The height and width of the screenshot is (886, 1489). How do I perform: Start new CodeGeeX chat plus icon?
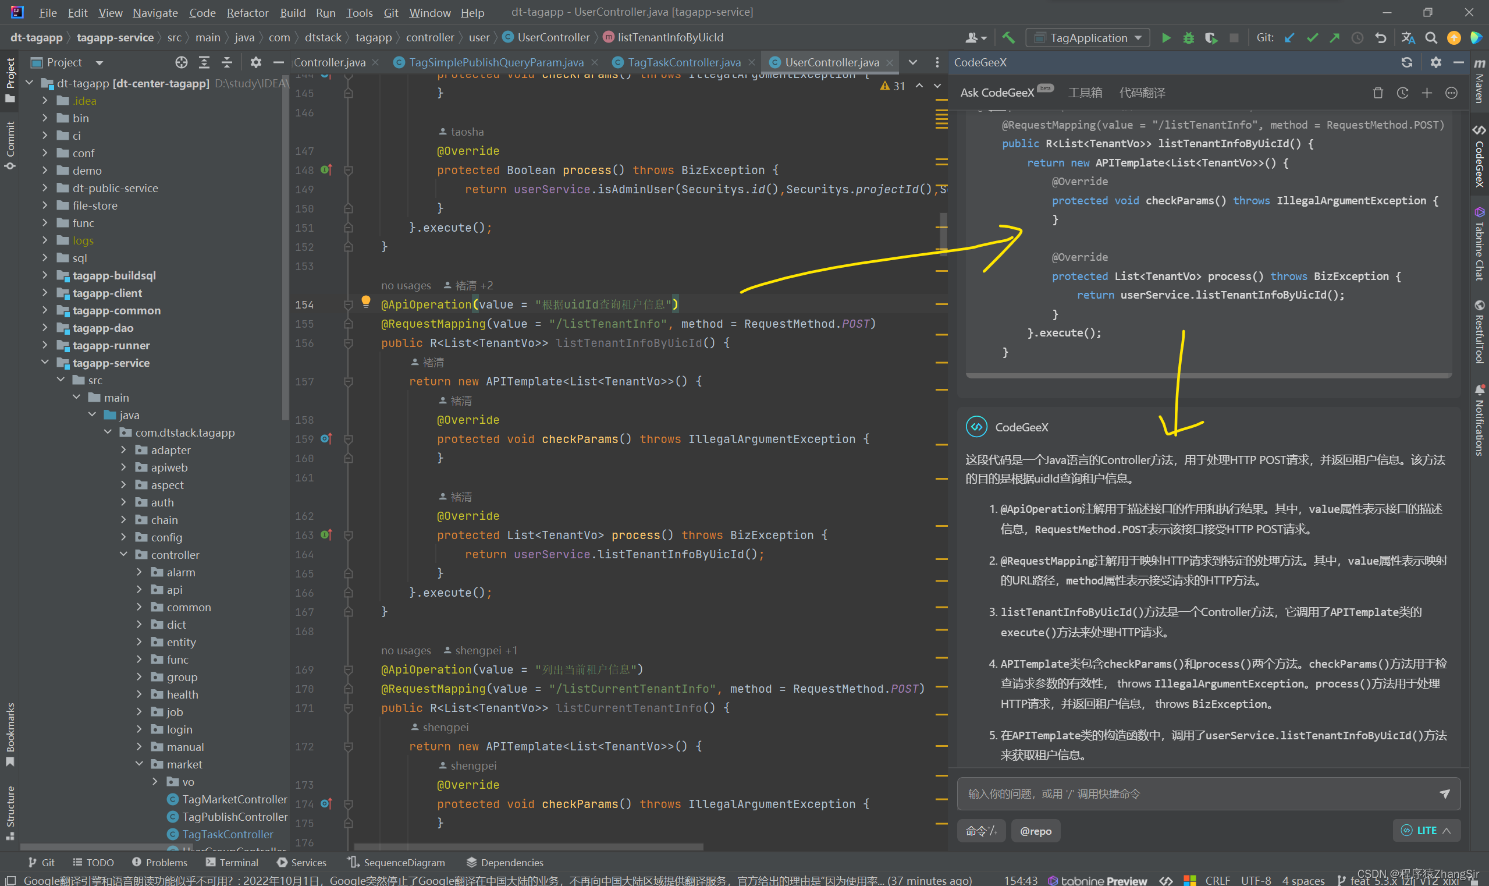(x=1427, y=93)
